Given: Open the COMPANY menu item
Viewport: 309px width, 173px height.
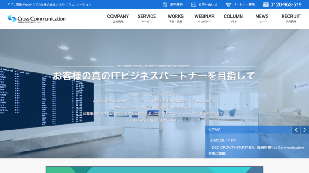Looking at the screenshot, I should pos(118,19).
